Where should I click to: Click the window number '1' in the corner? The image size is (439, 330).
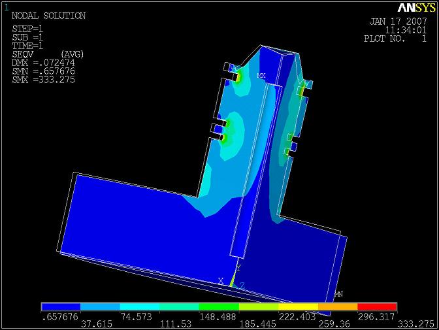point(7,7)
